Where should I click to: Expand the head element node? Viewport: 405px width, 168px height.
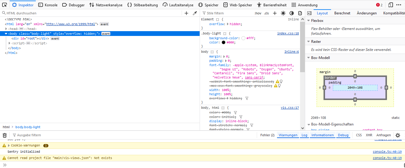6,29
